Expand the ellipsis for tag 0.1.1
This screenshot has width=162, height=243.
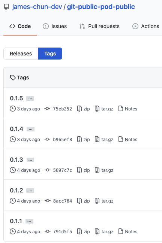29,221
